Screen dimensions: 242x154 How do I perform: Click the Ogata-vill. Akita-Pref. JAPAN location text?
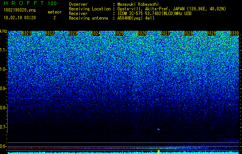coord(172,9)
